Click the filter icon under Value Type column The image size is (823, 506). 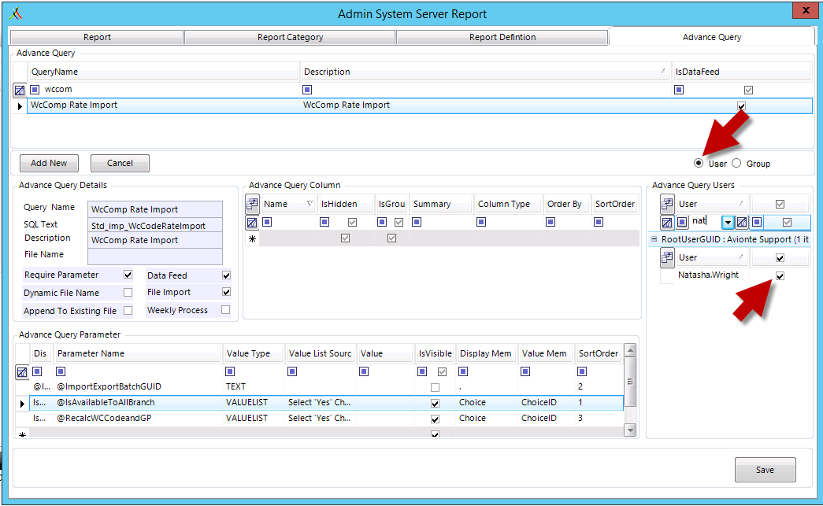click(230, 371)
